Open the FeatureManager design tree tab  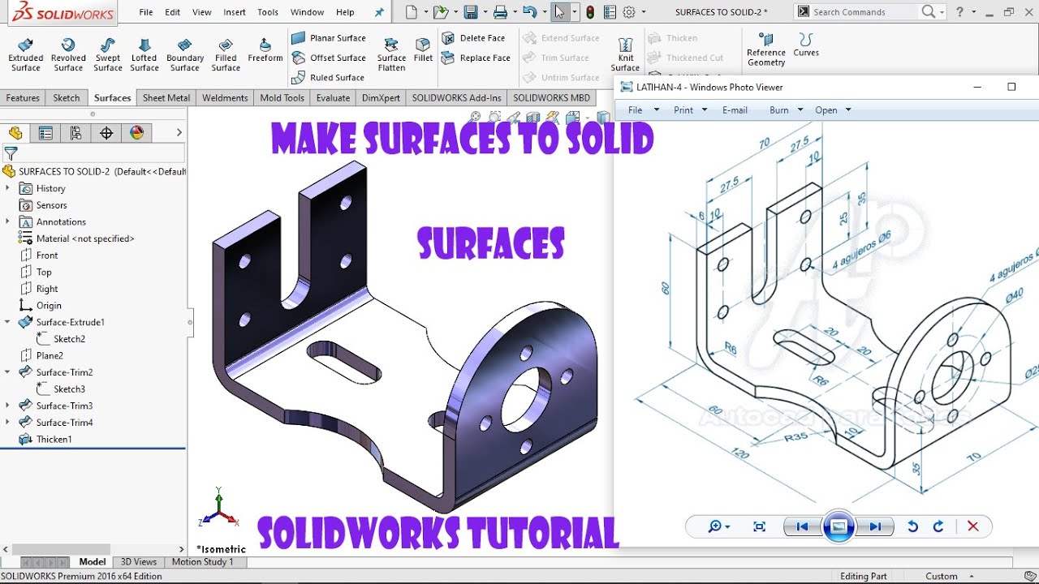[15, 133]
